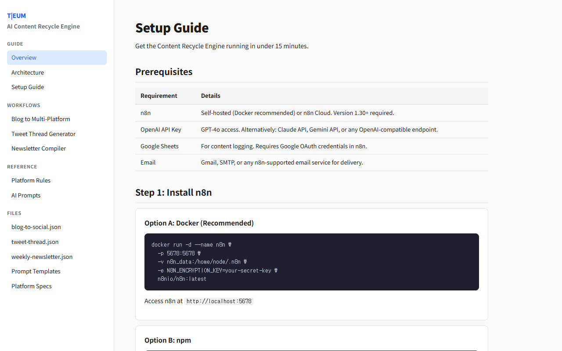Open Platform Specs file
Viewport: 562px width, 351px height.
coord(32,286)
